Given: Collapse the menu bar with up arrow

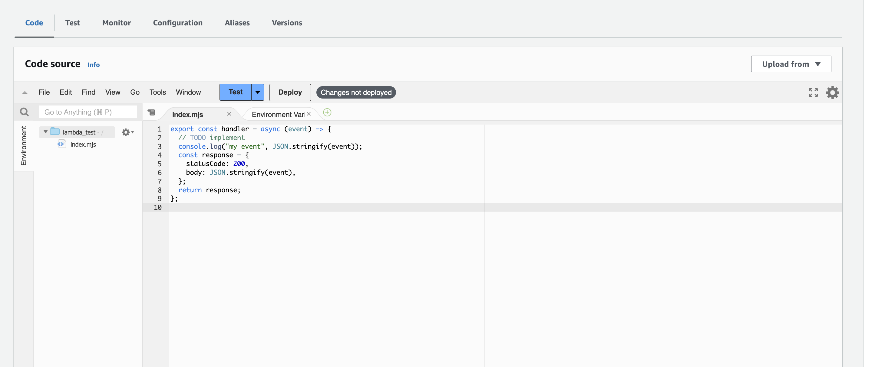Looking at the screenshot, I should pyautogui.click(x=25, y=93).
